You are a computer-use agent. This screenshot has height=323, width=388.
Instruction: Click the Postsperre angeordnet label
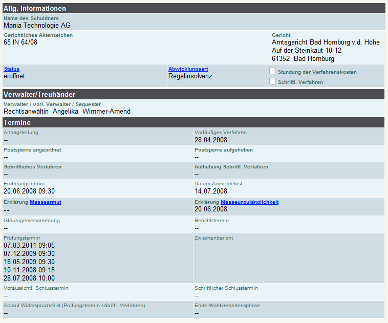click(32, 150)
